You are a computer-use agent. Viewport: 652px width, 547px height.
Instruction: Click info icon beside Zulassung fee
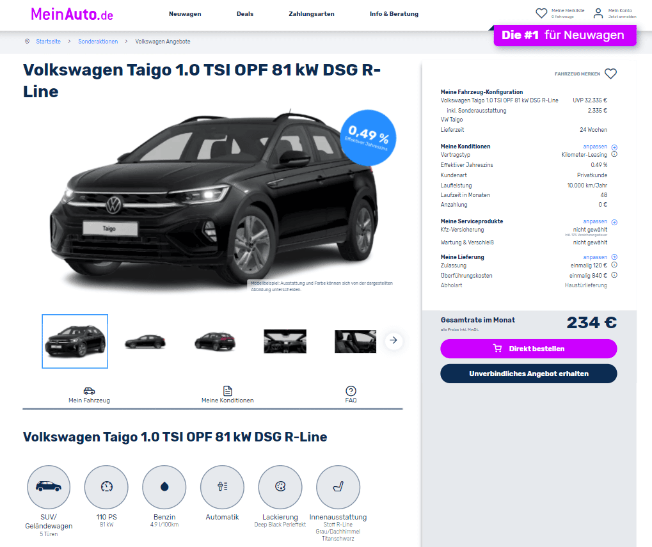tap(614, 265)
